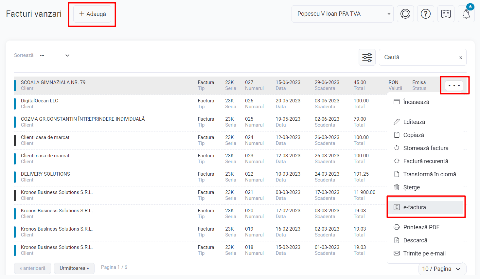Change the 10 / Pagina page size
This screenshot has height=279, width=480.
442,269
